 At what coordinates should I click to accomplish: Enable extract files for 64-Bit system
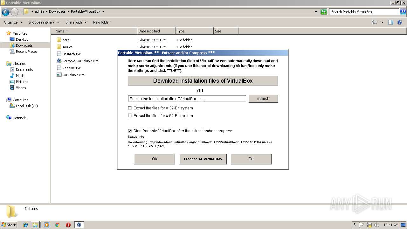coord(130,116)
